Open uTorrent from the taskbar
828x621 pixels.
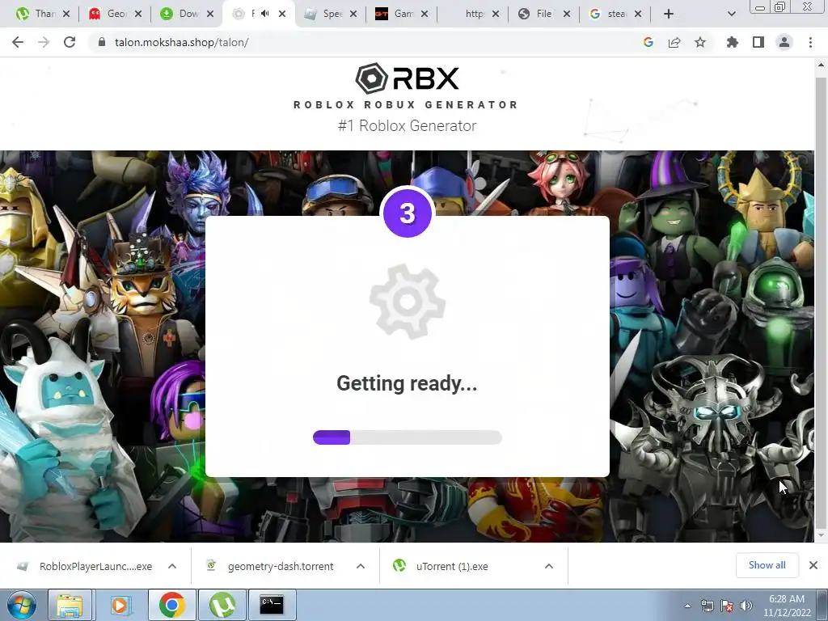(222, 605)
